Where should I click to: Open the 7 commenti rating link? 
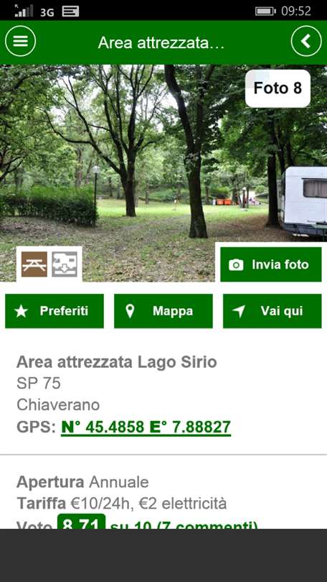pyautogui.click(x=184, y=524)
